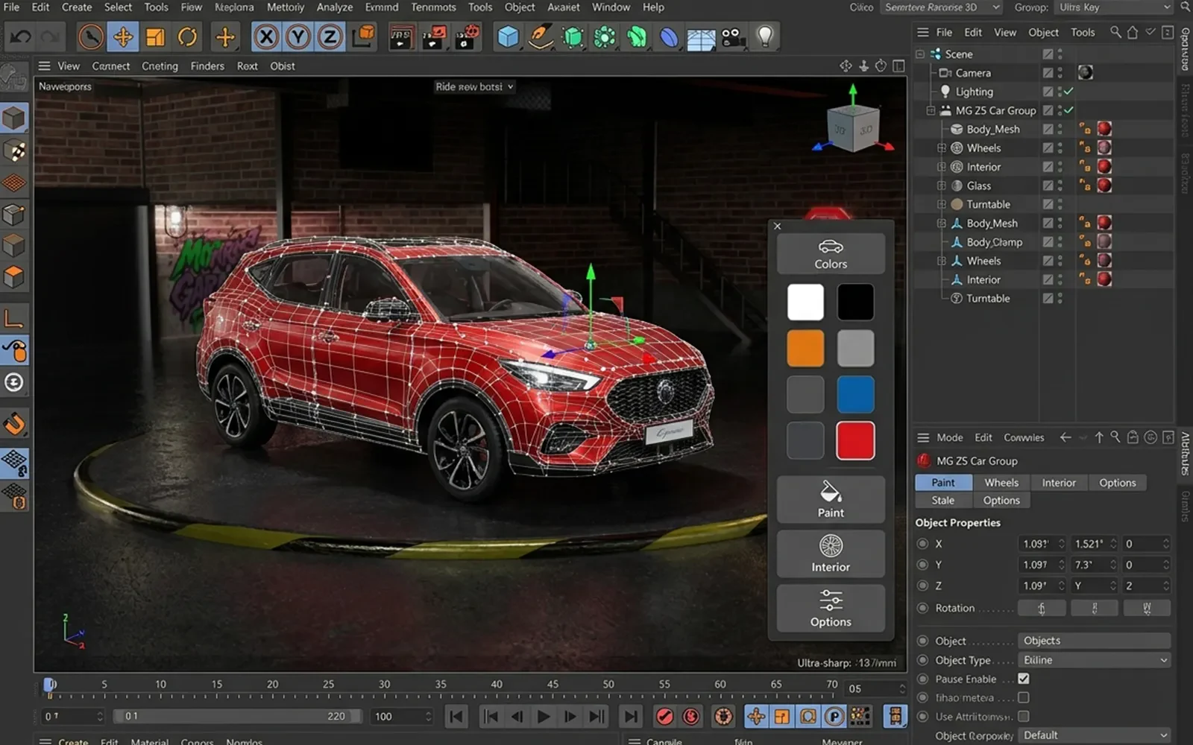Toggle the X animation dot in Object Properties
The height and width of the screenshot is (745, 1193).
(x=922, y=544)
